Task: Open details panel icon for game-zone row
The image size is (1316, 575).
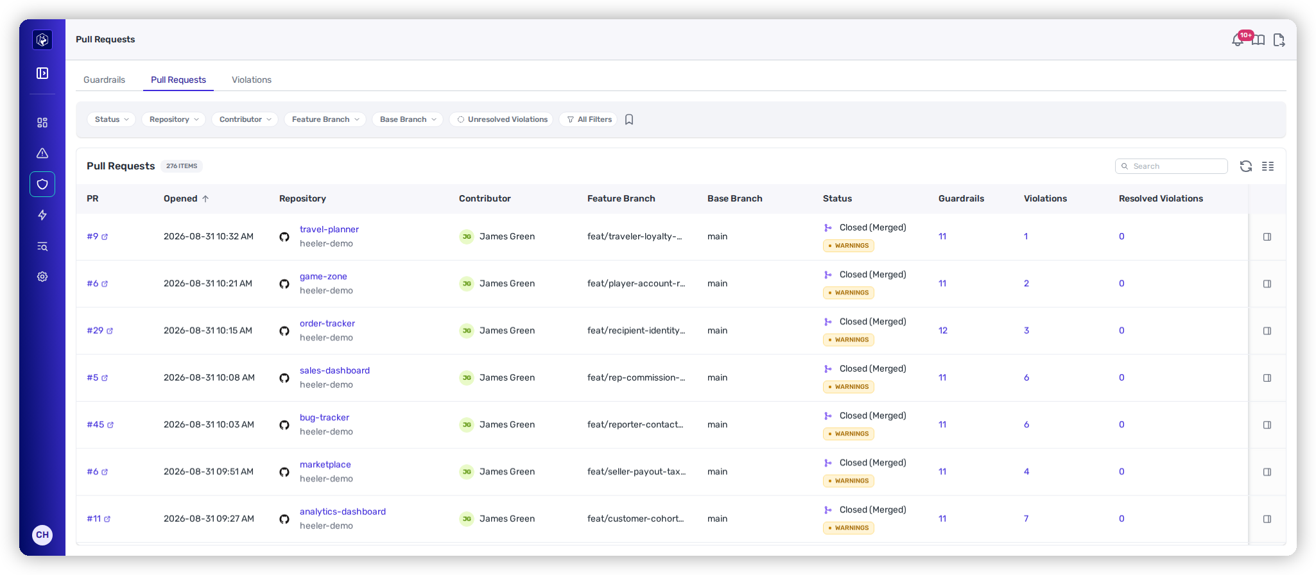Action: click(1267, 284)
